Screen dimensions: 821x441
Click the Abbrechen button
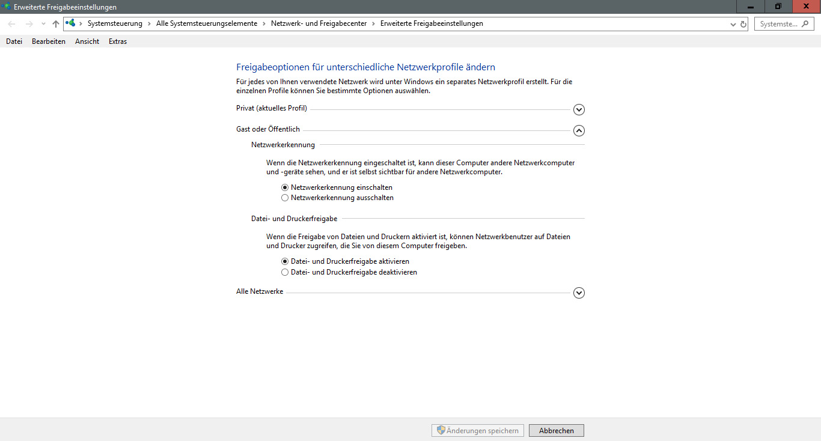557,430
